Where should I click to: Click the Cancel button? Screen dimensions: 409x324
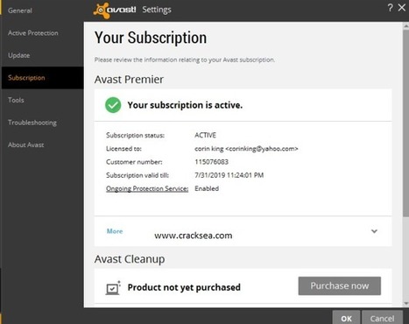coord(382,318)
